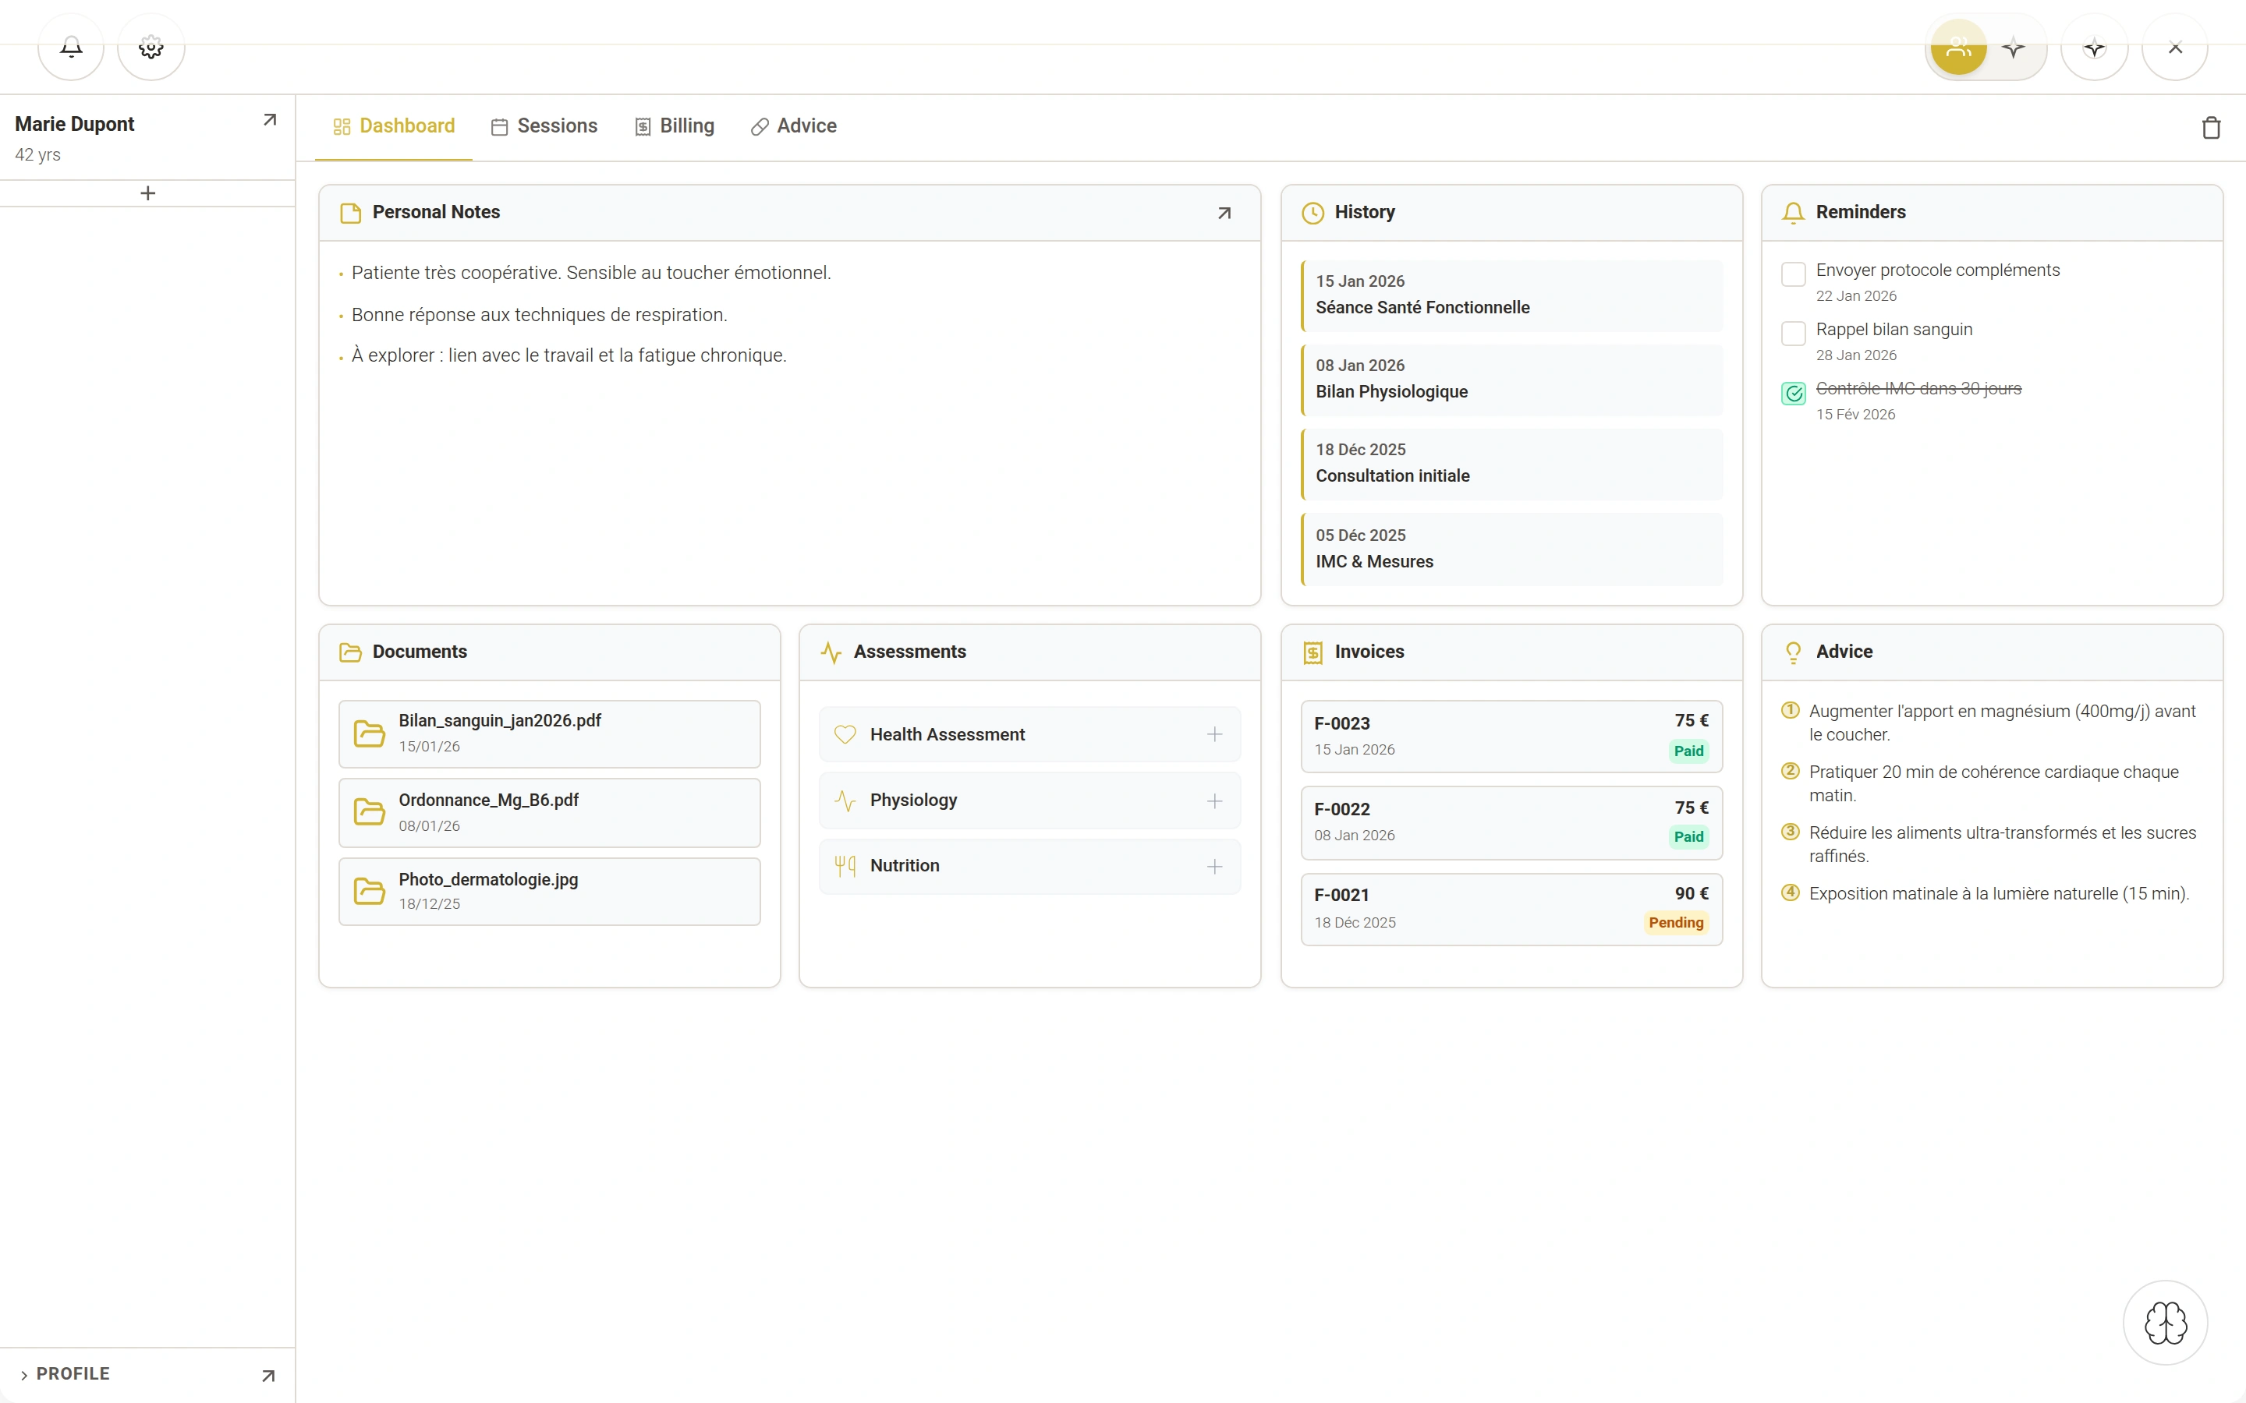Click folder icon of Bilan_sanguin_jan2026.pdf
Image resolution: width=2246 pixels, height=1403 pixels.
pyautogui.click(x=370, y=733)
